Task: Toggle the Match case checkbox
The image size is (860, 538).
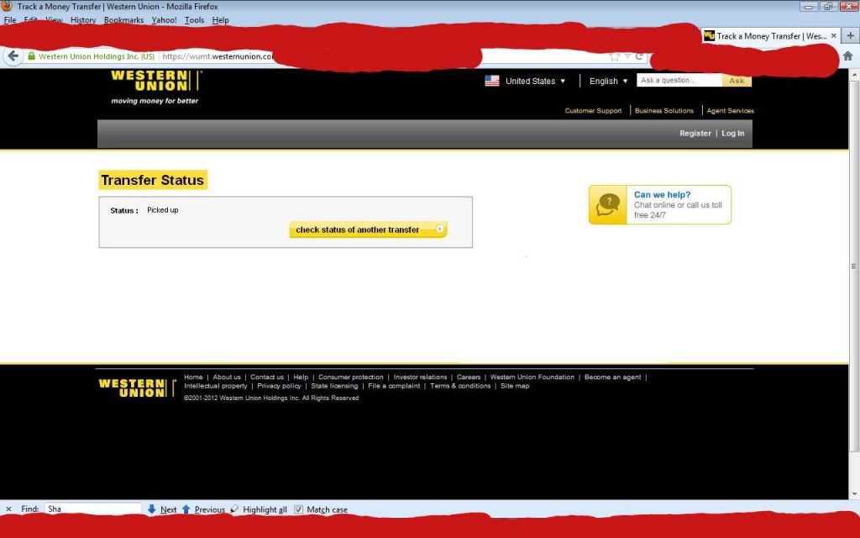Action: click(298, 509)
